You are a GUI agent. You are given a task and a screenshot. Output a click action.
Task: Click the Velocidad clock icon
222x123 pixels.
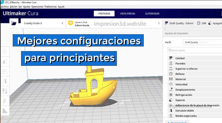[171, 84]
